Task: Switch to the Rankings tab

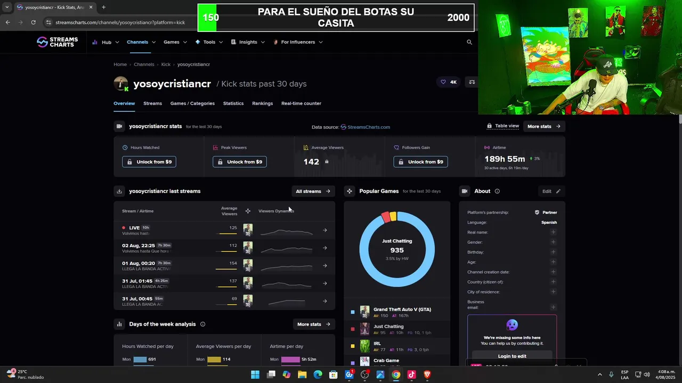Action: tap(262, 103)
